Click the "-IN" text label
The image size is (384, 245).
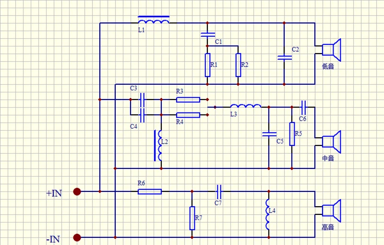click(x=53, y=239)
